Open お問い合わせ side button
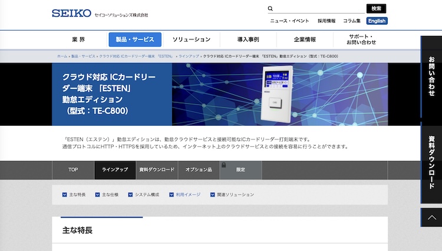The height and width of the screenshot is (251, 442). (431, 76)
